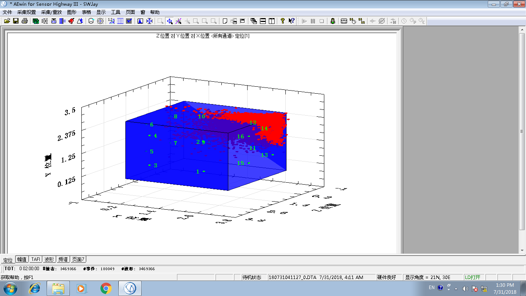Viewport: 526px width, 296px height.
Task: Click the greyed waveform toolbar icon
Action: [x=373, y=21]
